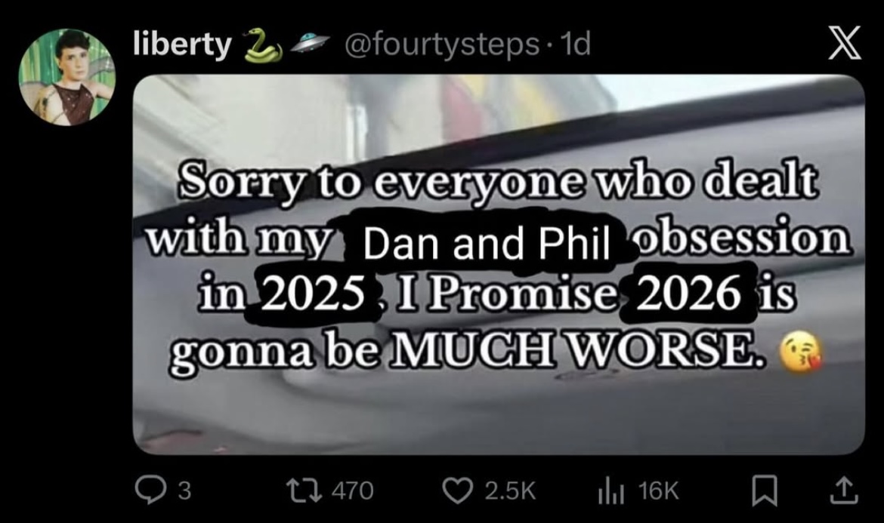Click the snake emoji beside liberty

(x=263, y=45)
